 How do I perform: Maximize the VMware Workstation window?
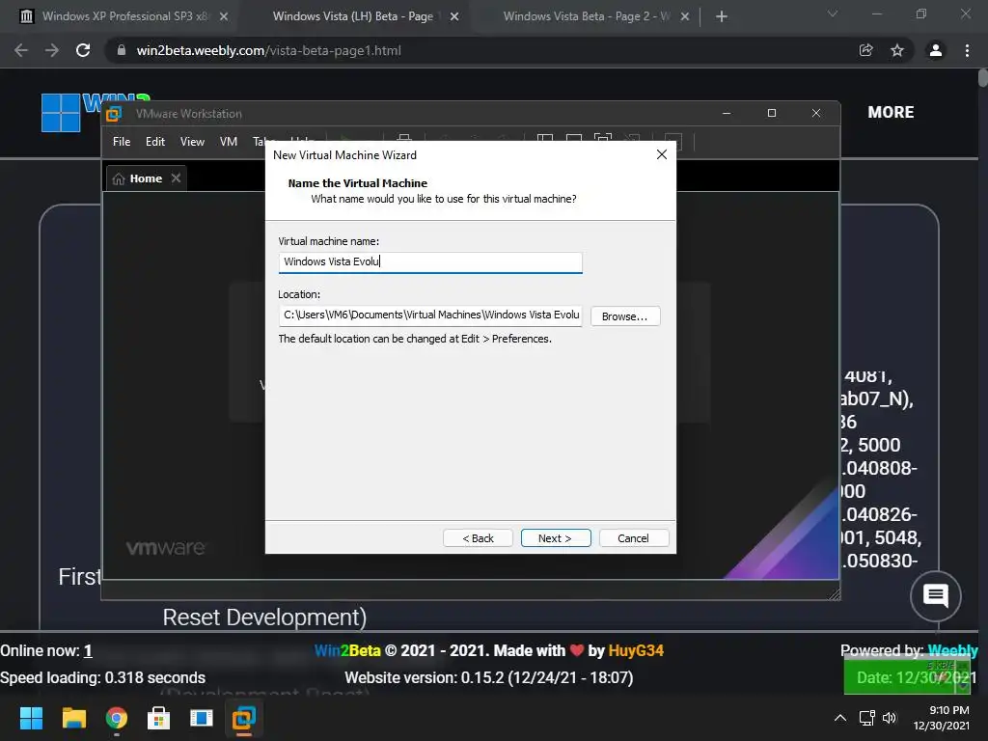772,113
